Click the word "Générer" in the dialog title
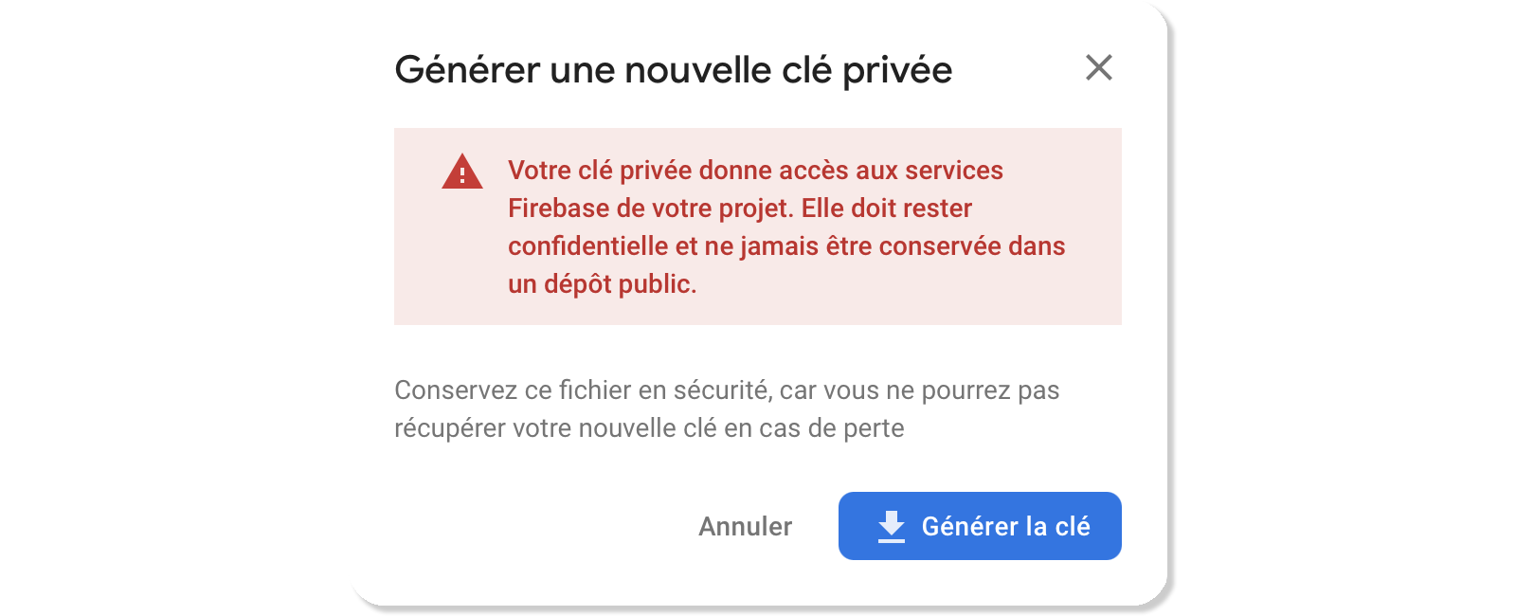This screenshot has width=1516, height=616. [x=467, y=70]
